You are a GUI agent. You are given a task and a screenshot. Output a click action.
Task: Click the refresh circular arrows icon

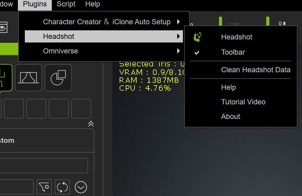coord(62,187)
